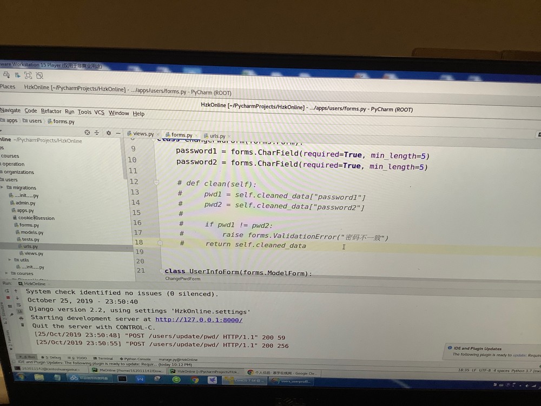Select views.py in project tree

point(31,253)
